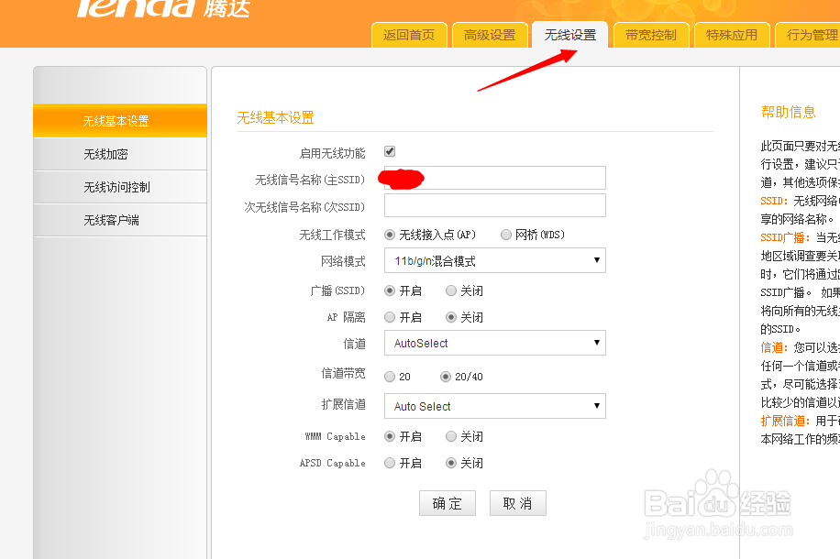The image size is (840, 559).
Task: Open the 带宽控制 tab
Action: point(651,34)
